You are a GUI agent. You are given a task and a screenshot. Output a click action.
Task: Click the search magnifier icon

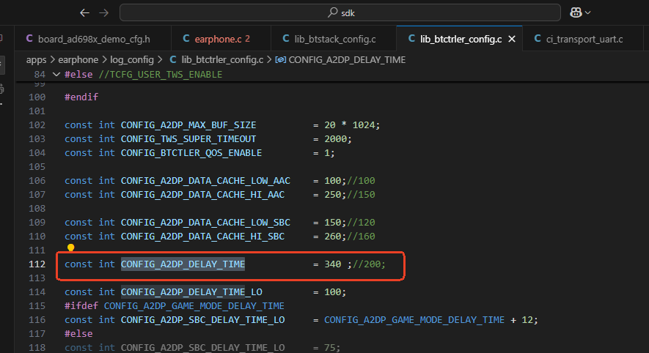332,12
